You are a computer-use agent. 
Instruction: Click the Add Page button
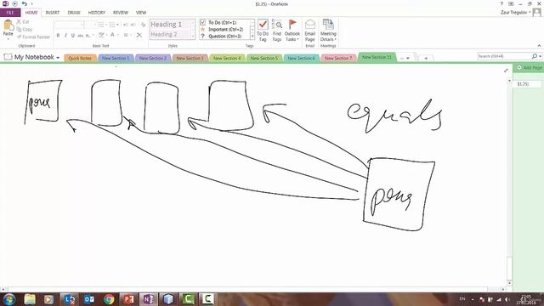pos(530,68)
